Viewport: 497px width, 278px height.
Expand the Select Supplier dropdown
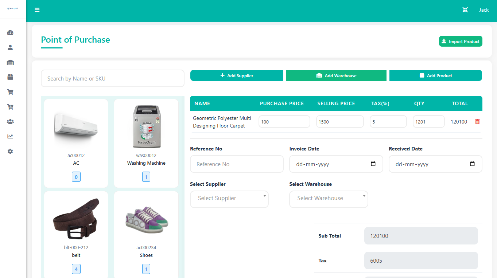click(229, 199)
